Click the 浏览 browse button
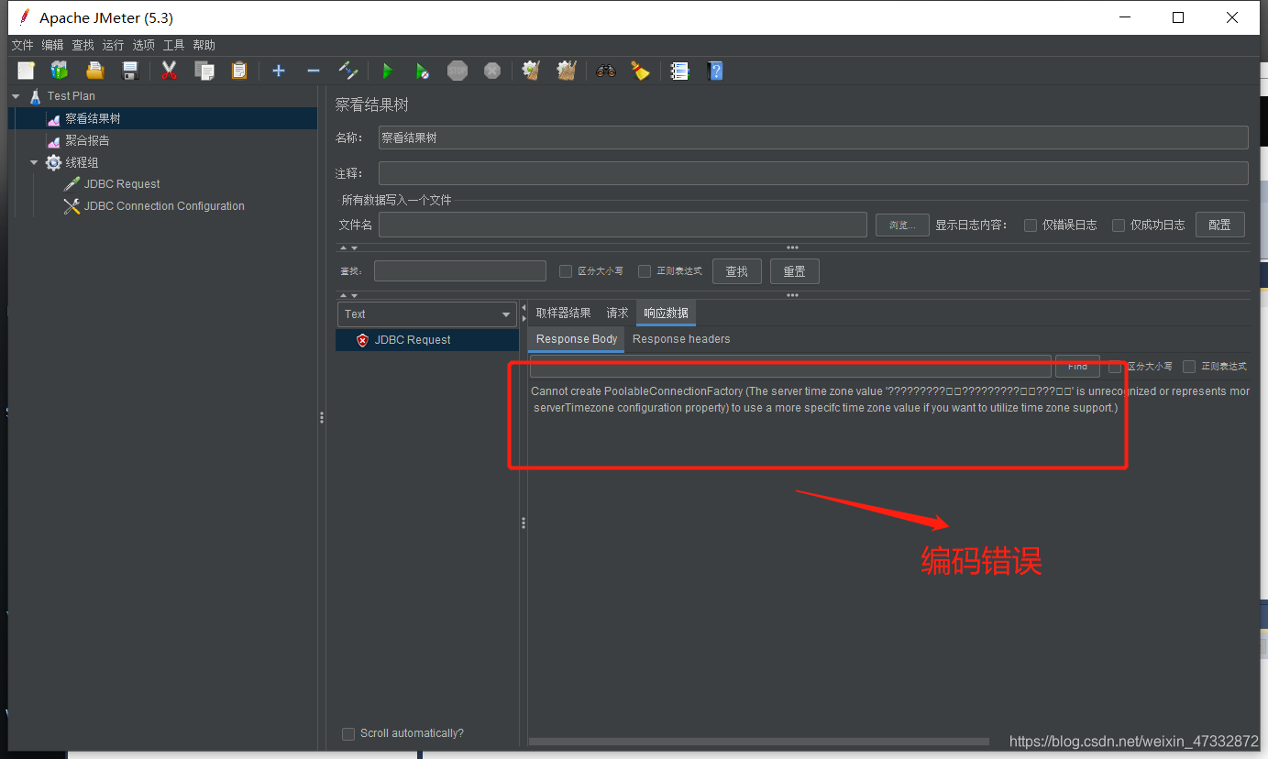The width and height of the screenshot is (1268, 759). click(x=902, y=225)
